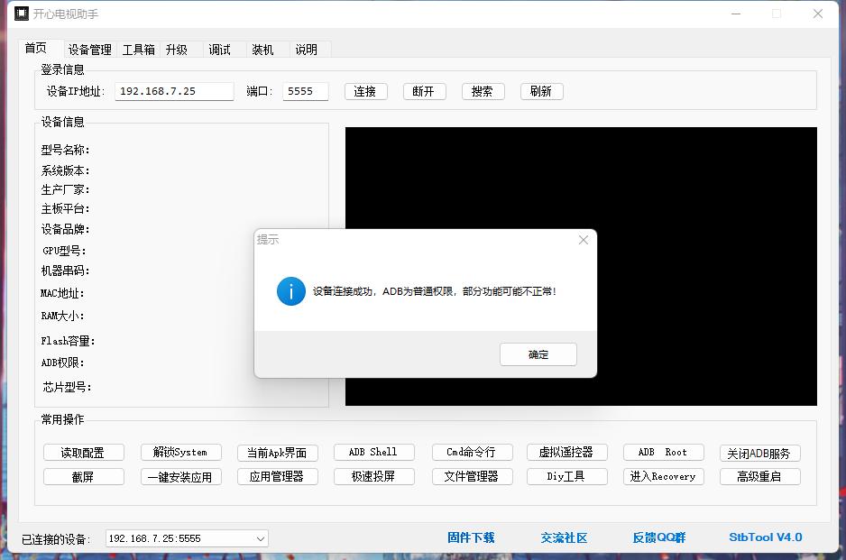Viewport: 846px width, 560px height.
Task: Launch the 应用管理器 app manager
Action: coord(277,476)
